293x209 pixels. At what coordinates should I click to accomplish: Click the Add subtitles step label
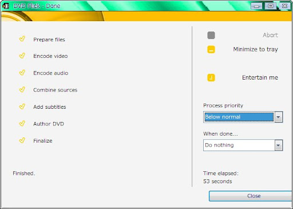(x=50, y=107)
